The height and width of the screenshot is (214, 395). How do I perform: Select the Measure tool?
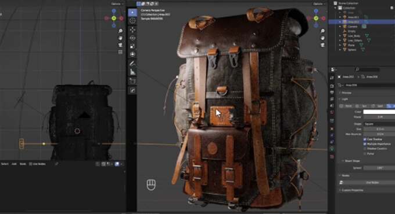click(x=132, y=72)
